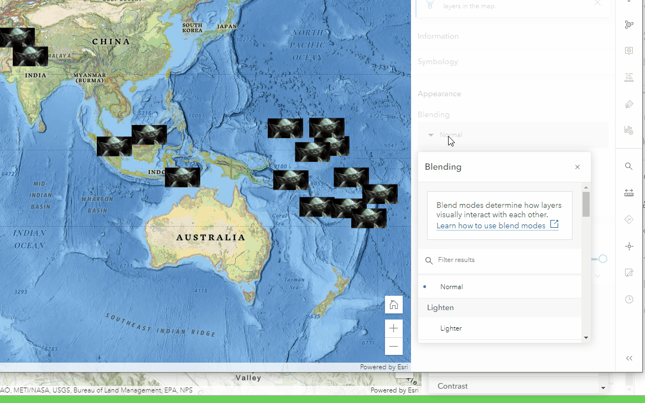Viewport: 645px width, 403px height.
Task: Click the map Home button
Action: point(394,305)
